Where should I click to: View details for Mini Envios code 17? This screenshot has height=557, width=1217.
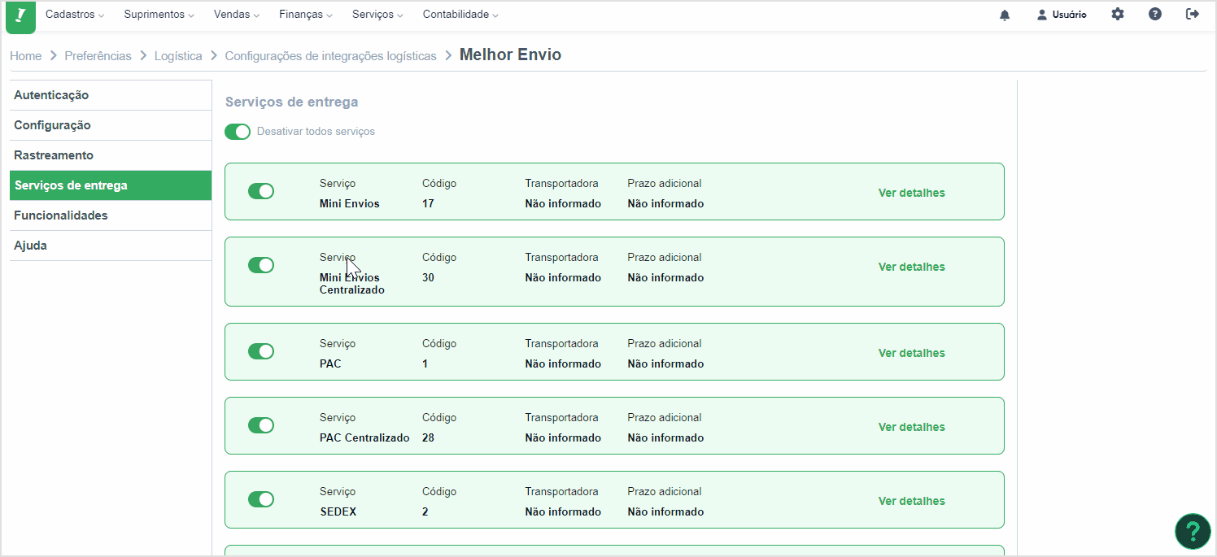coord(911,193)
